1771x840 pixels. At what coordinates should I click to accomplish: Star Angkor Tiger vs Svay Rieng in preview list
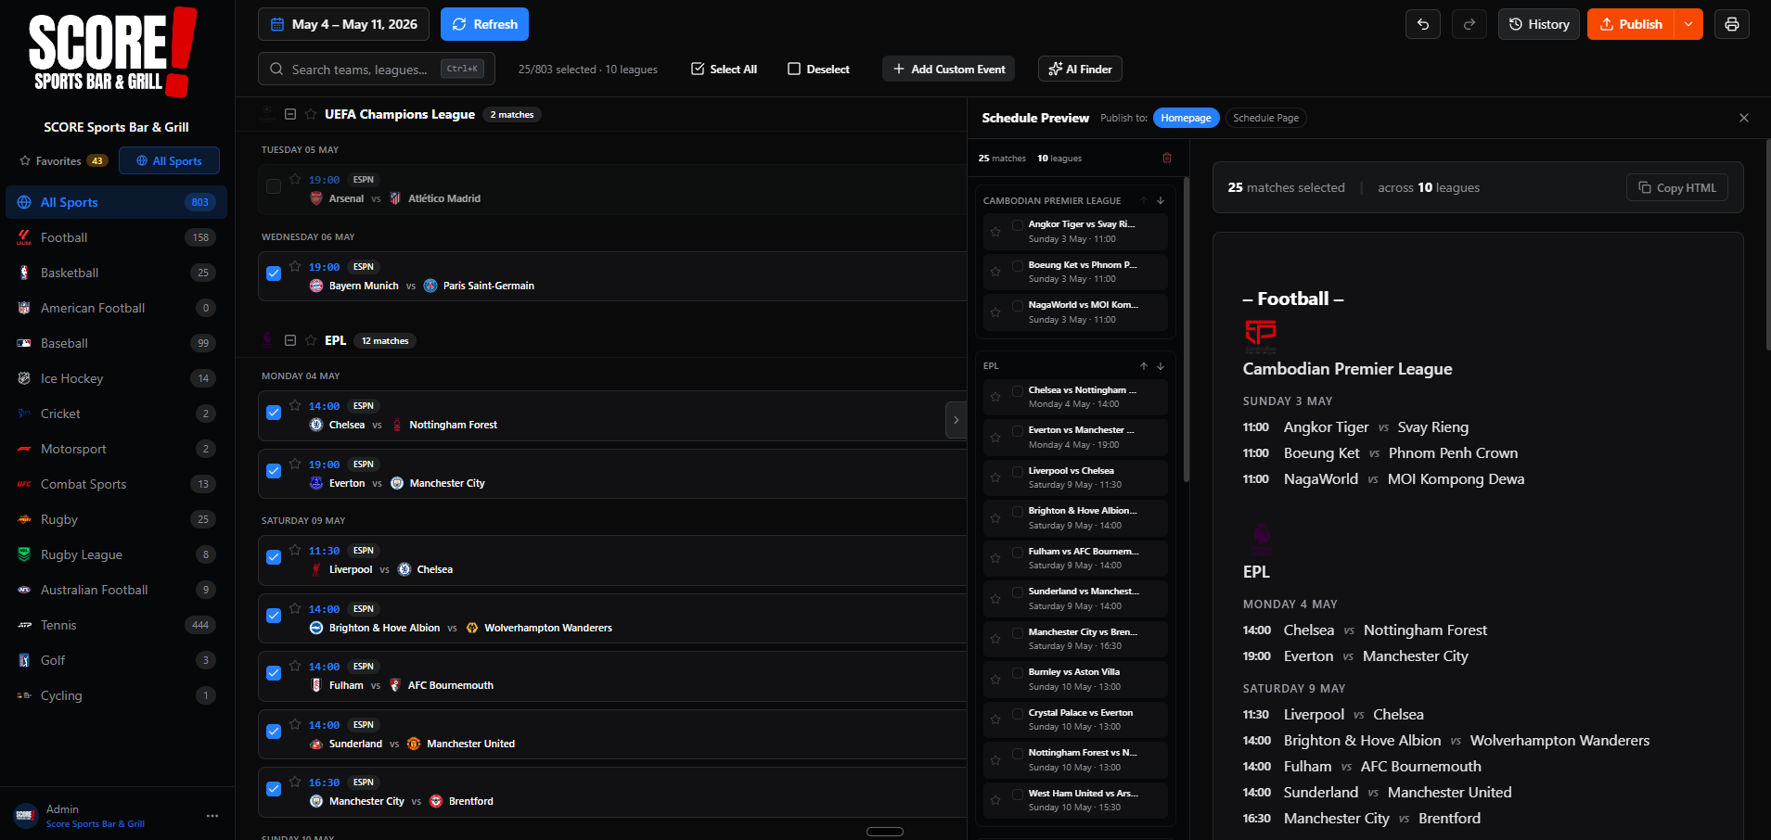(x=995, y=232)
